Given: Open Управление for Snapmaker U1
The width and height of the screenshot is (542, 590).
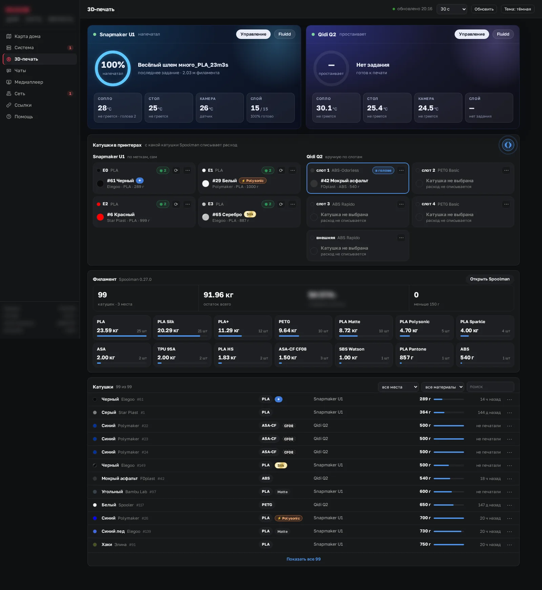Looking at the screenshot, I should click(253, 34).
